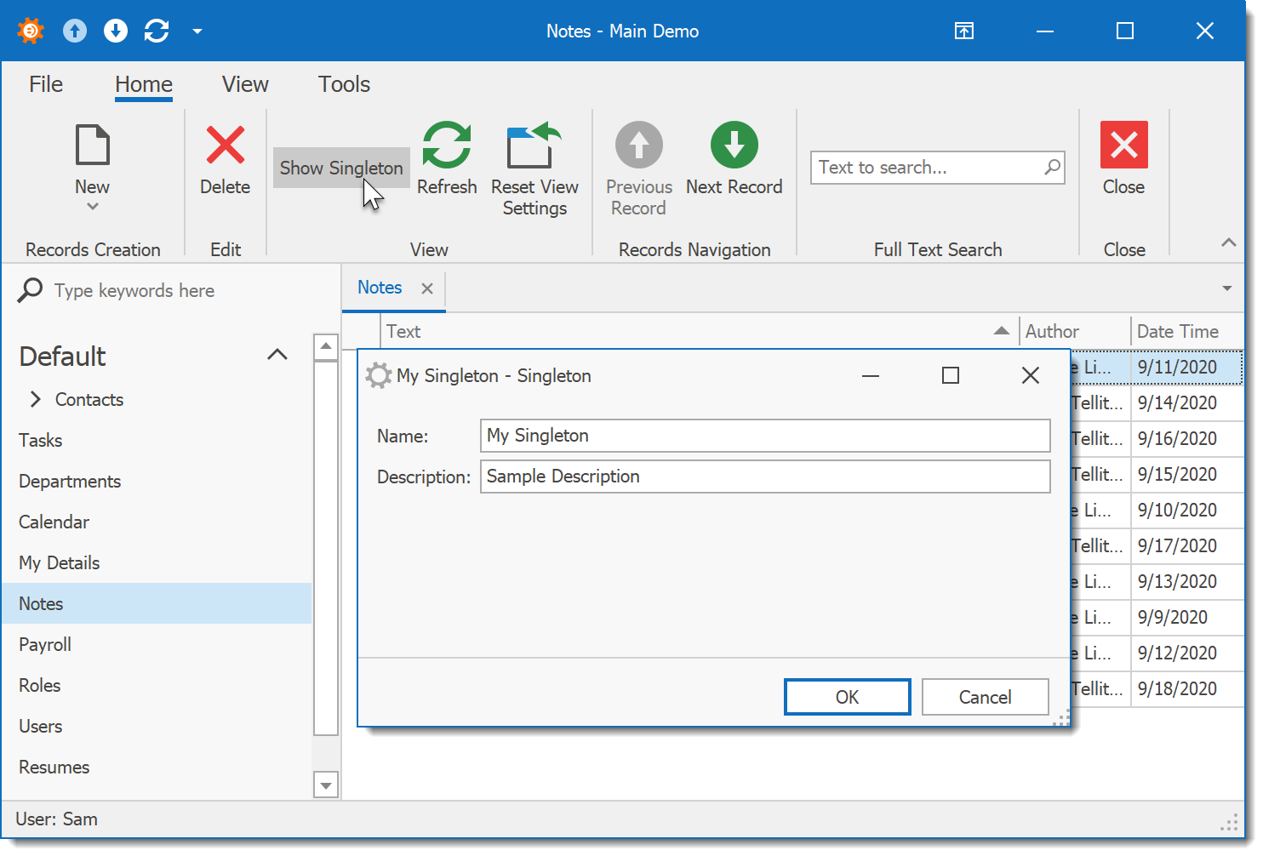Click the quick access refresh icon
The width and height of the screenshot is (1263, 856).
[157, 31]
